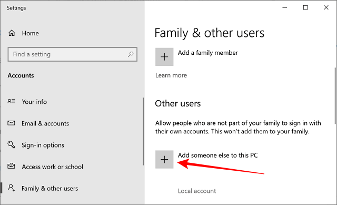The height and width of the screenshot is (205, 337).
Task: Click the Home house icon
Action: click(x=12, y=33)
